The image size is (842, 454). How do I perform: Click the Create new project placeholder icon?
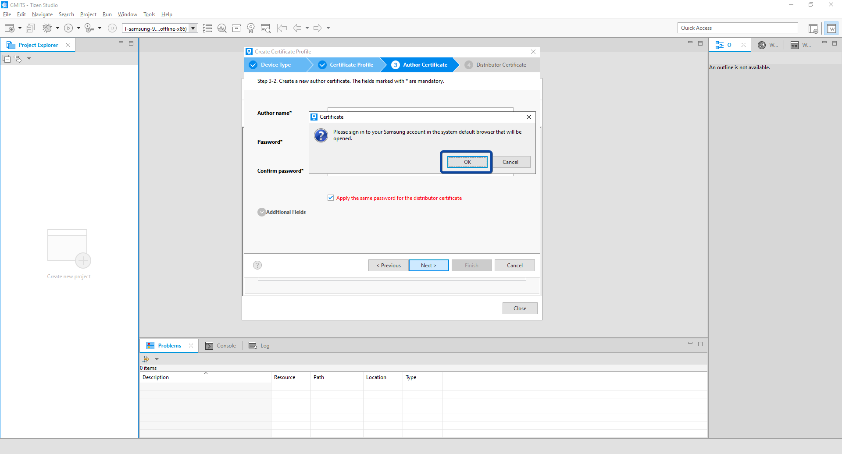(69, 248)
